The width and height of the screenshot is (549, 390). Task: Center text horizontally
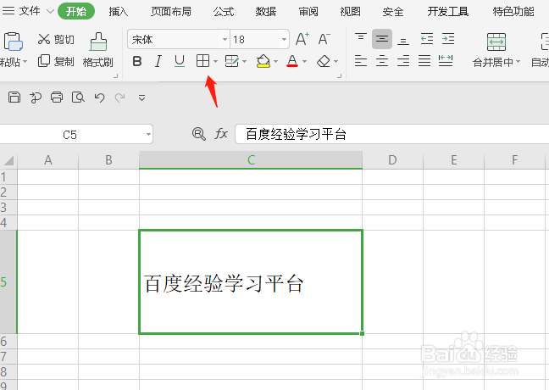click(x=382, y=61)
